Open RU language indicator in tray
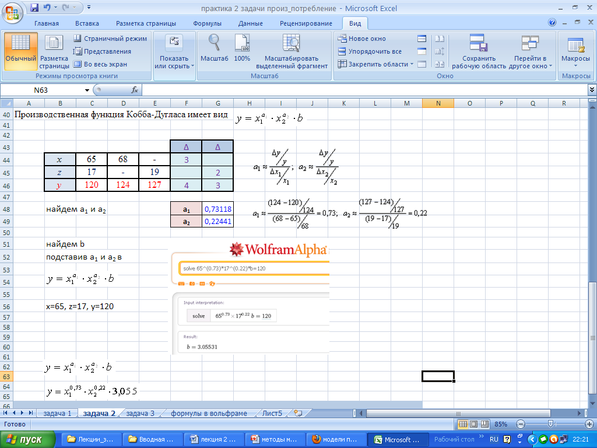 tap(494, 439)
